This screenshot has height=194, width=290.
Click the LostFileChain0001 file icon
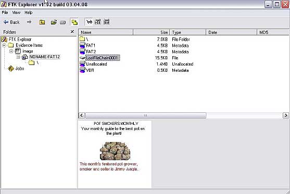tap(82, 58)
